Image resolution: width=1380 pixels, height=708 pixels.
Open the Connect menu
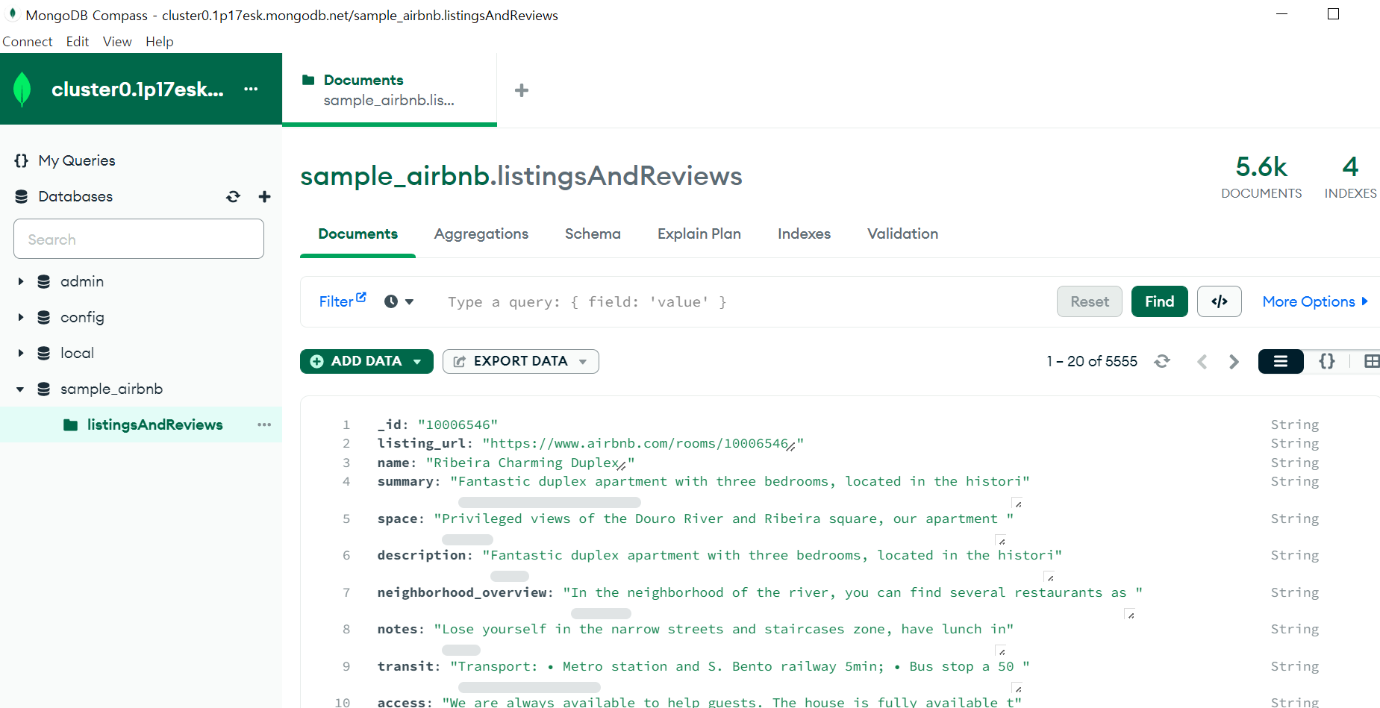click(x=28, y=42)
